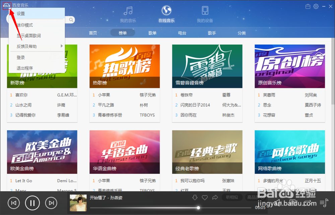335x215 pixels.
Task: Click the volume speaker icon
Action: coord(277,203)
